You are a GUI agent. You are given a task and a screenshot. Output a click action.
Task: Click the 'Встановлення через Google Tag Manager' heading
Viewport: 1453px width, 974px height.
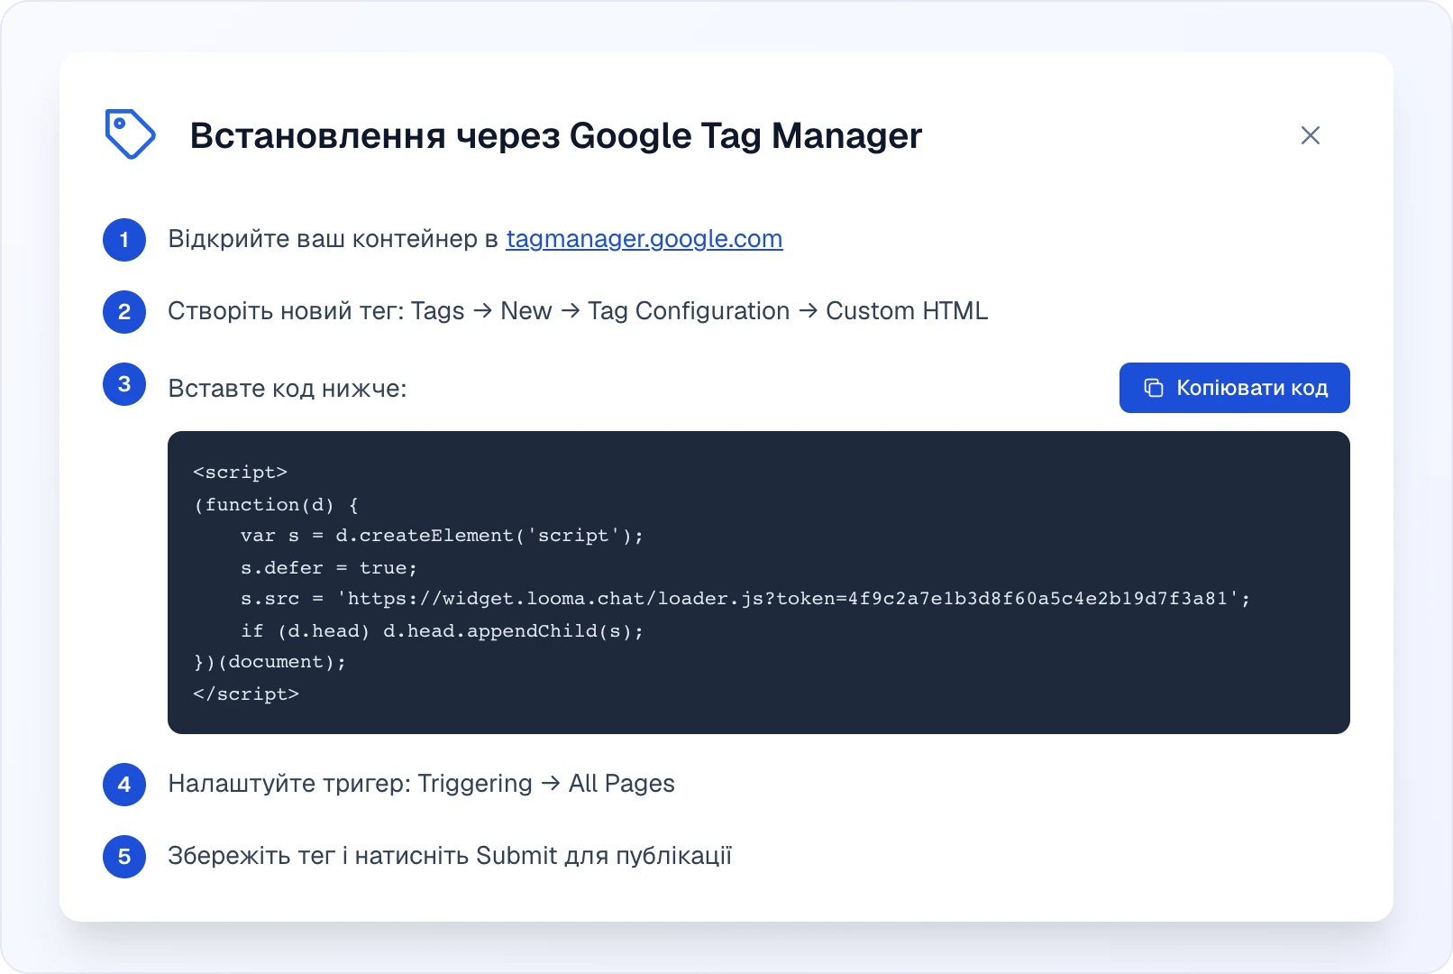(556, 135)
